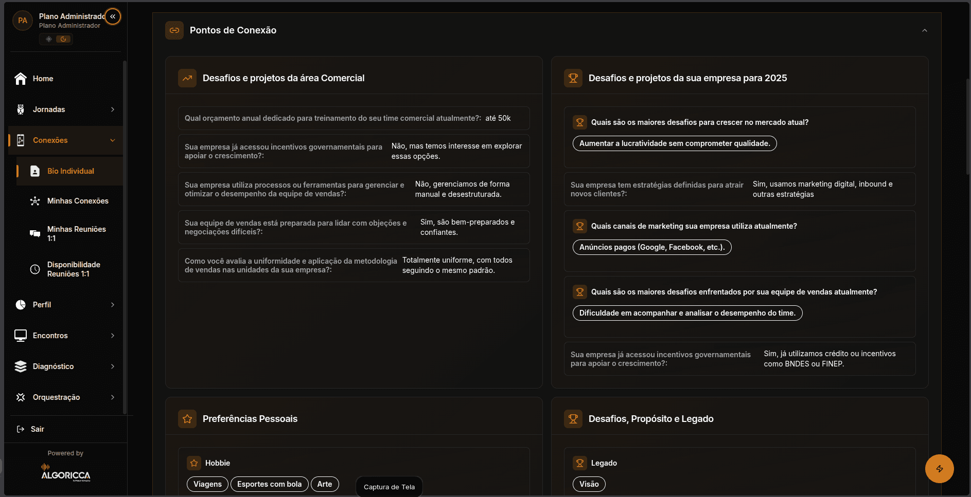Image resolution: width=971 pixels, height=497 pixels.
Task: Click answer 'Sim, são bem-preparados e confiantes.'
Action: point(467,227)
